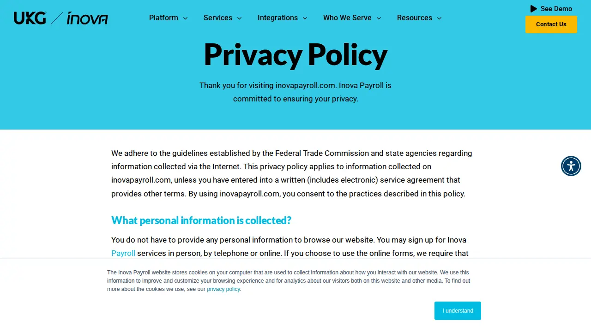Click the Inova logo

[x=87, y=18]
